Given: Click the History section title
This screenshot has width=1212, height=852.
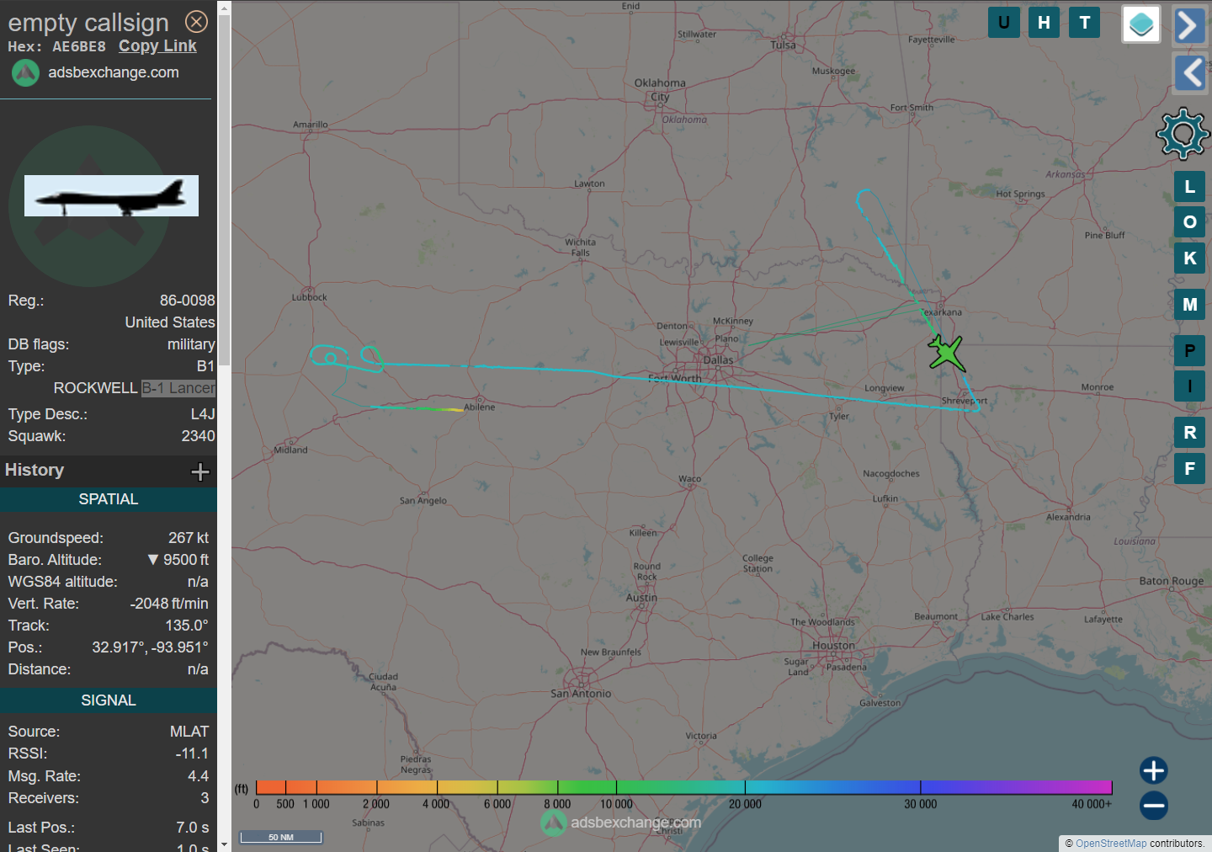Looking at the screenshot, I should tap(35, 470).
